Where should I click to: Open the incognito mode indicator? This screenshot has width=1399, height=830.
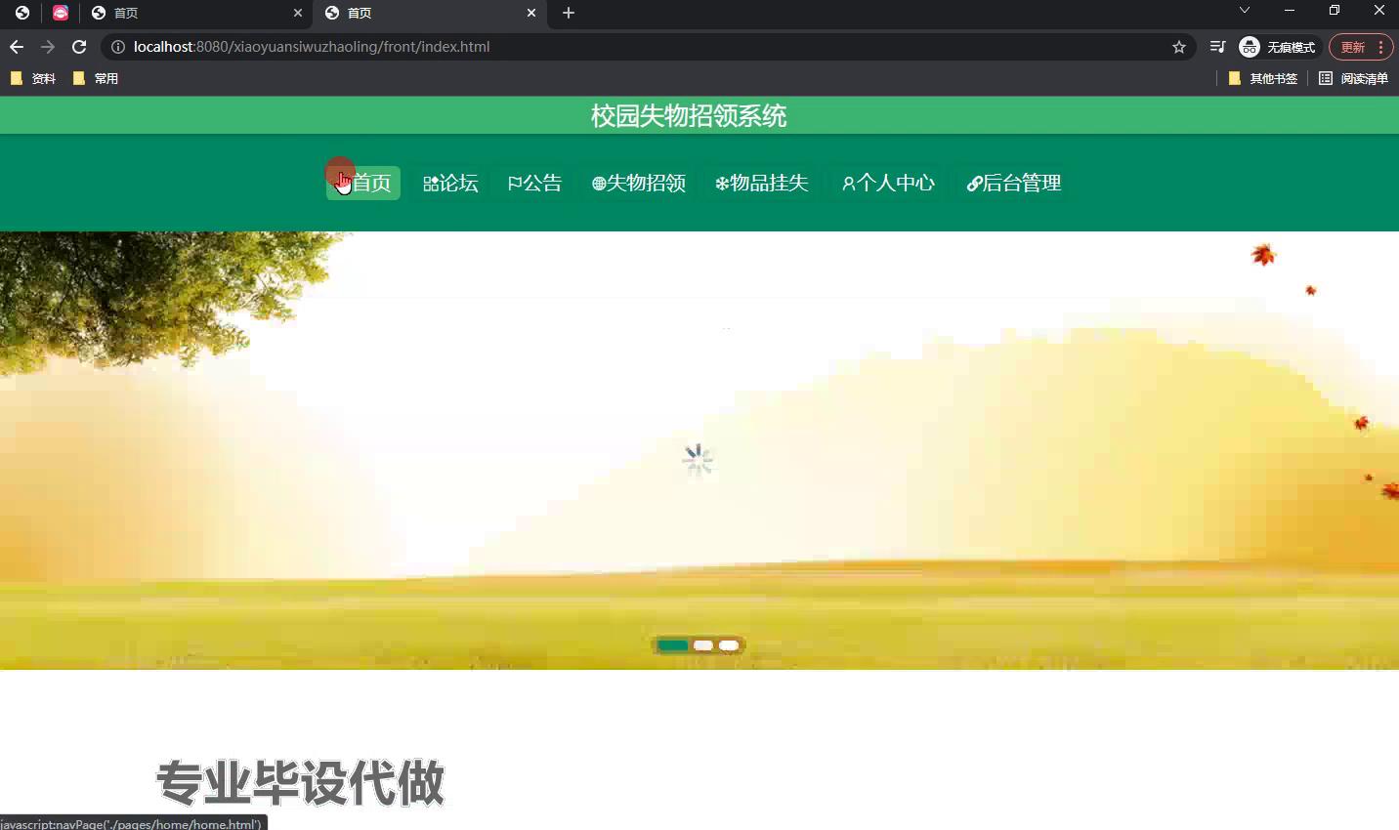(1278, 47)
